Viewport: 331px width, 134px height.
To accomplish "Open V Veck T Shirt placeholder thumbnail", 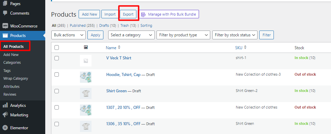I will [x=86, y=61].
